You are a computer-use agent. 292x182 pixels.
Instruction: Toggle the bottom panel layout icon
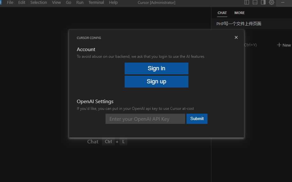(x=255, y=3)
